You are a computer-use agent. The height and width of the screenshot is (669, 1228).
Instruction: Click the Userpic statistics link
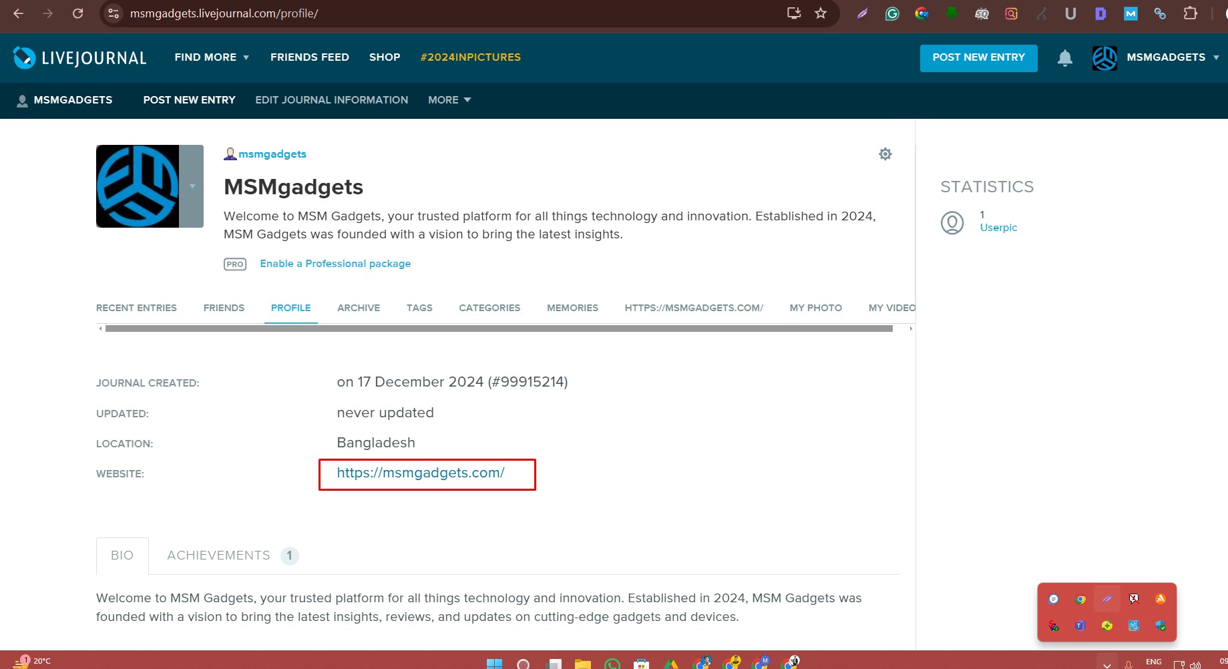[x=998, y=228]
